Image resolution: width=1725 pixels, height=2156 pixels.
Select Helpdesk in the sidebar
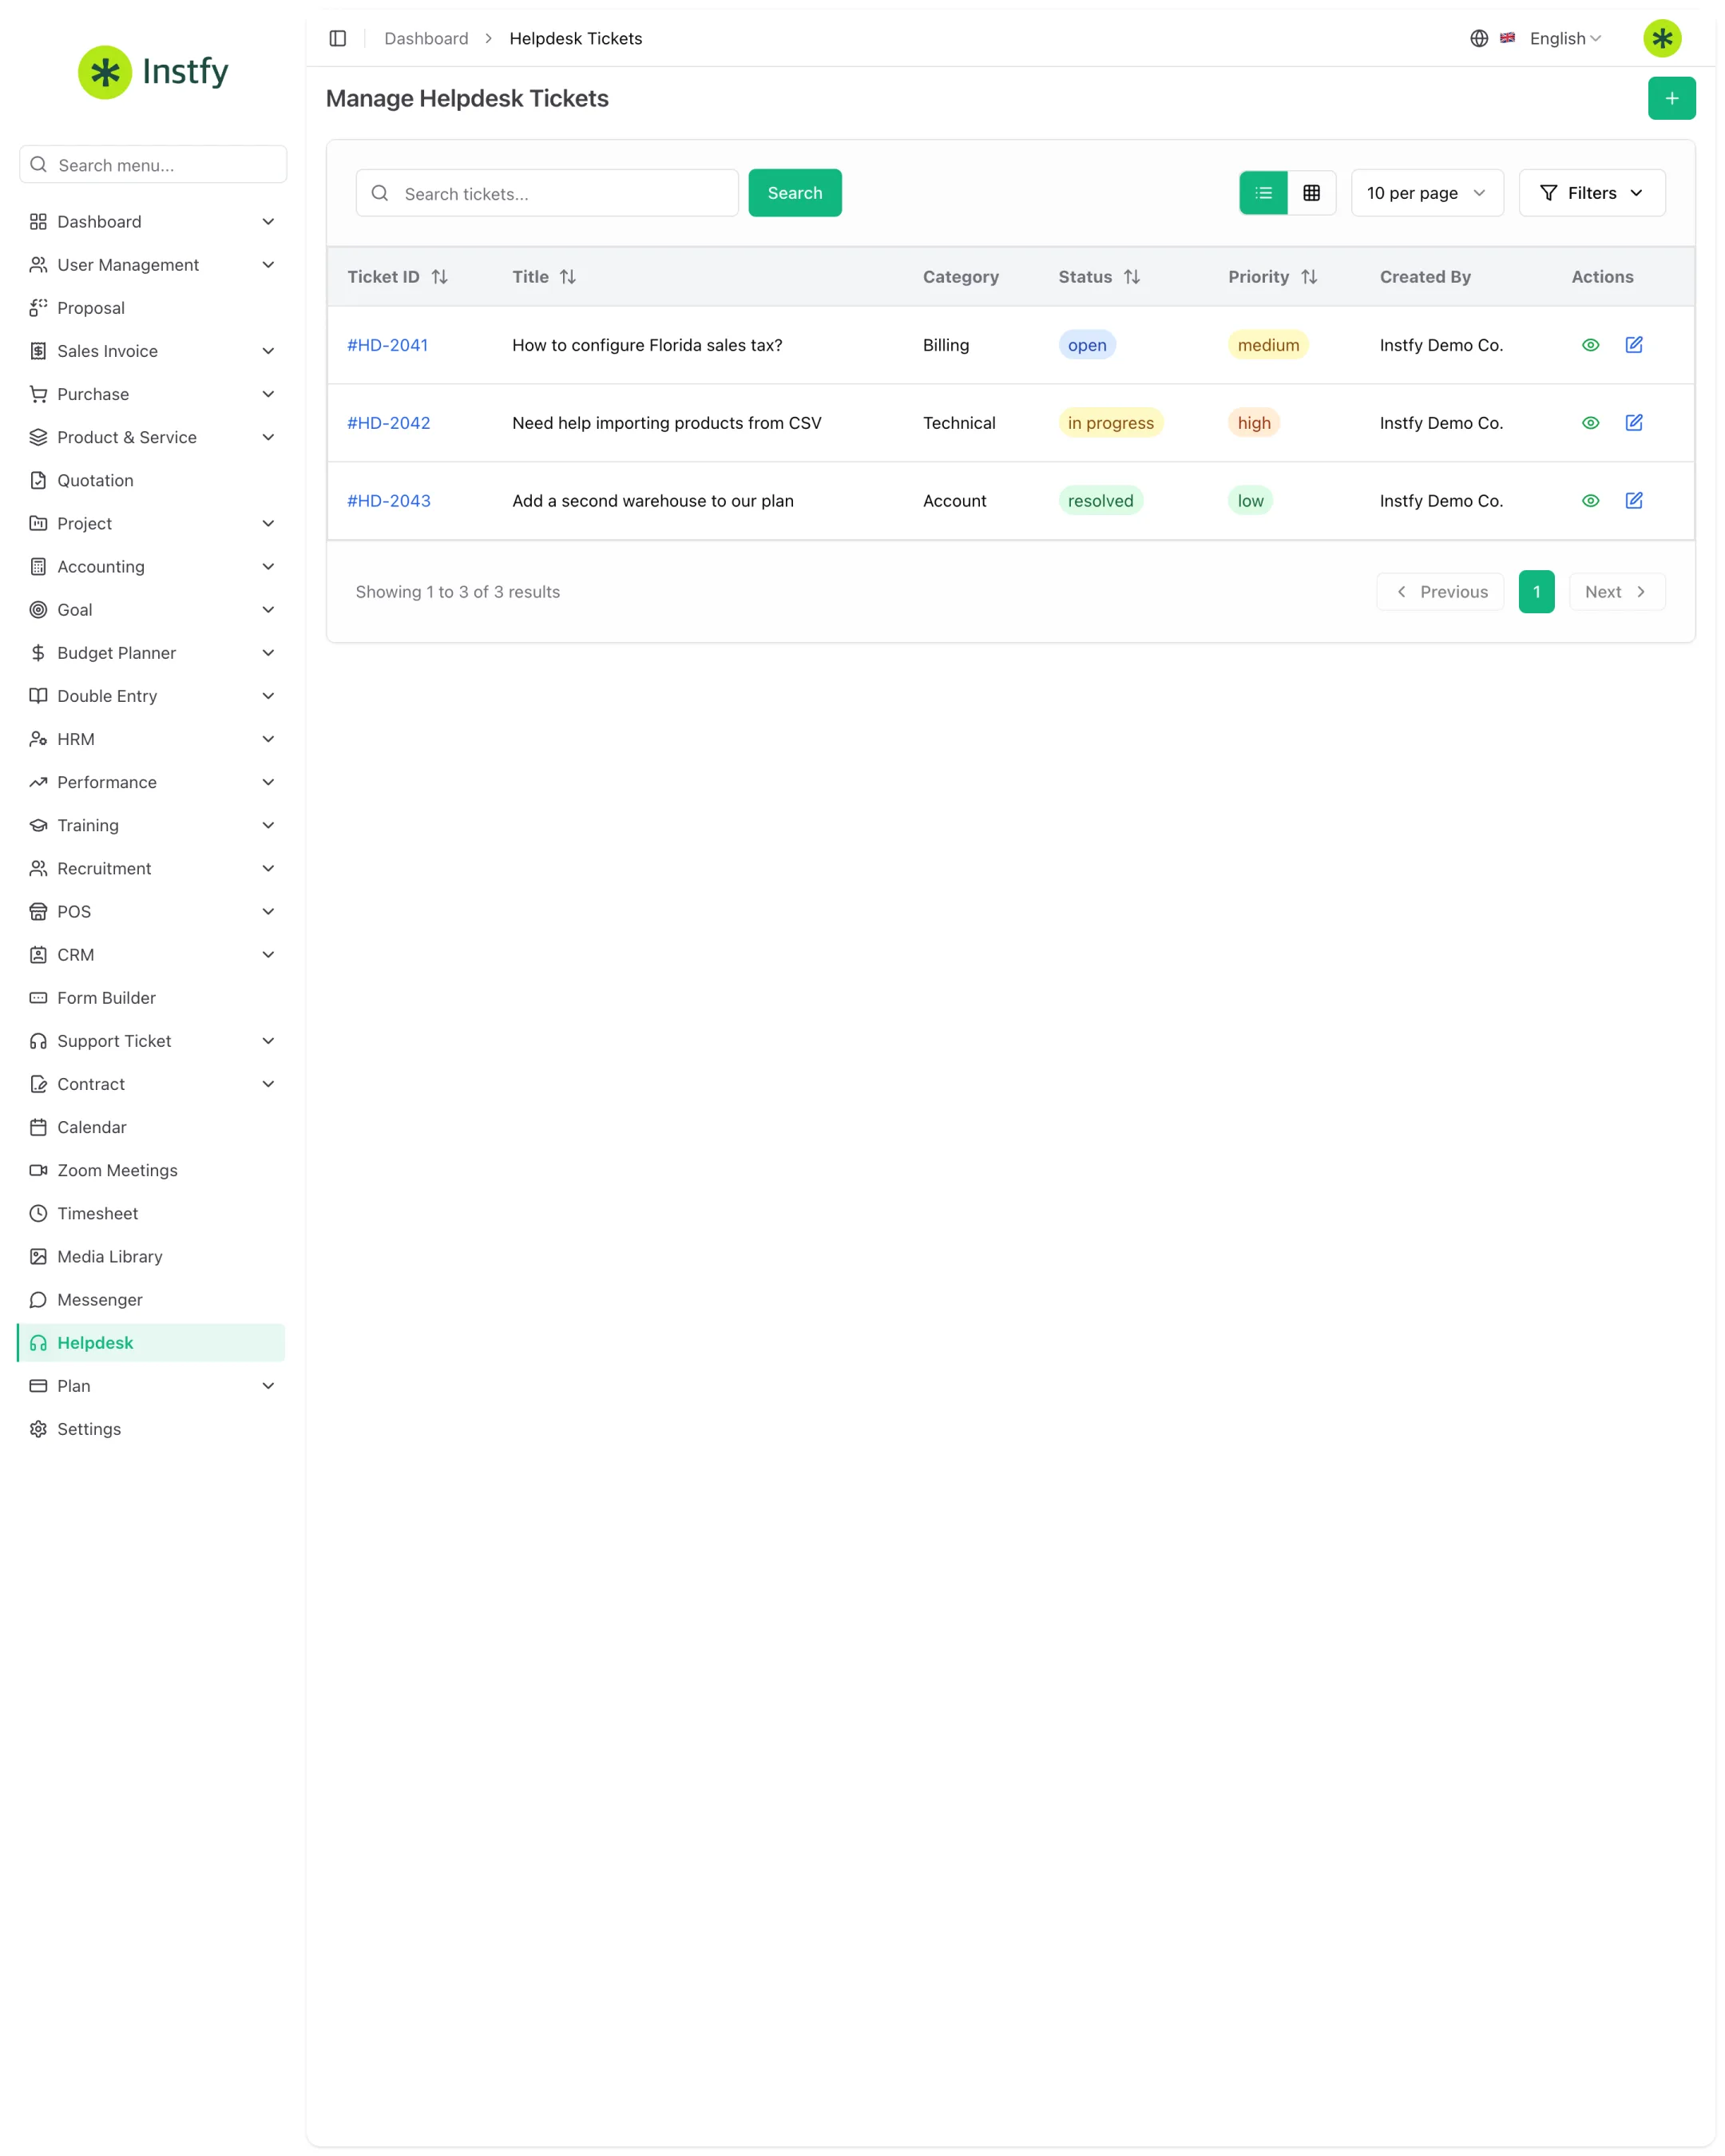click(152, 1343)
